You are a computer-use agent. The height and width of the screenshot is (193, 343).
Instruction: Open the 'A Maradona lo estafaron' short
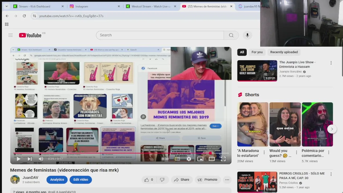coord(253,124)
